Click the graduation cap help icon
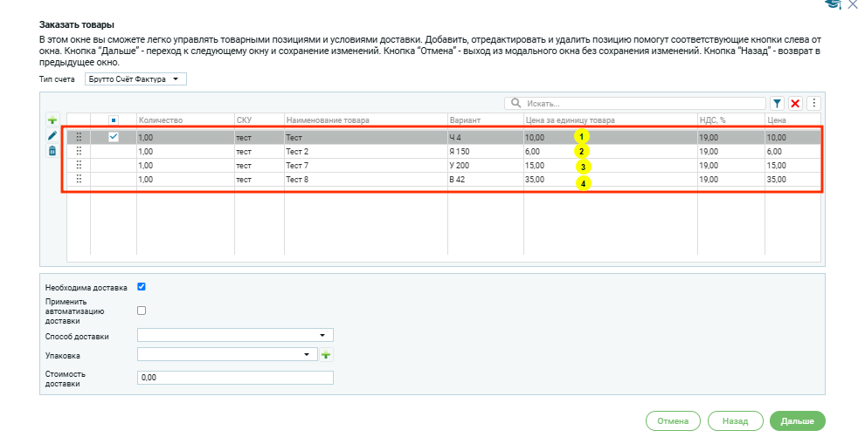 point(831,4)
